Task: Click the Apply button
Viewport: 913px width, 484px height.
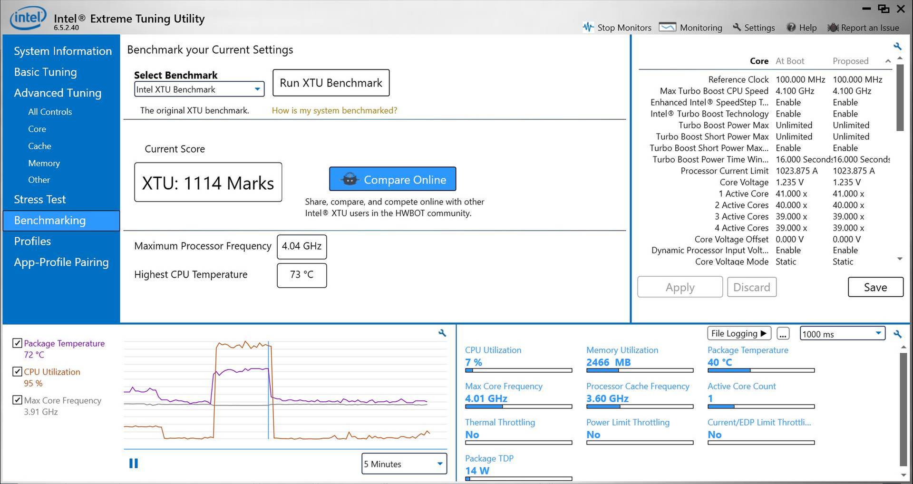Action: pyautogui.click(x=680, y=287)
